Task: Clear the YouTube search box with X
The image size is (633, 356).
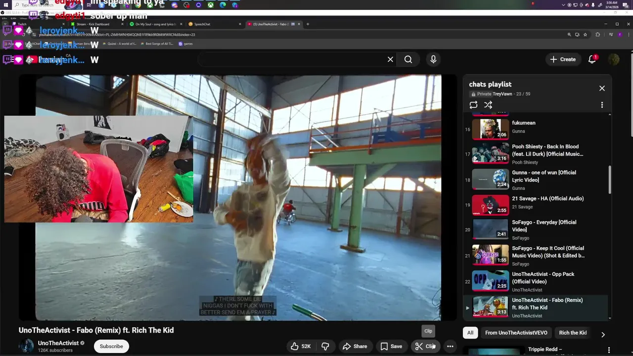Action: (390, 59)
